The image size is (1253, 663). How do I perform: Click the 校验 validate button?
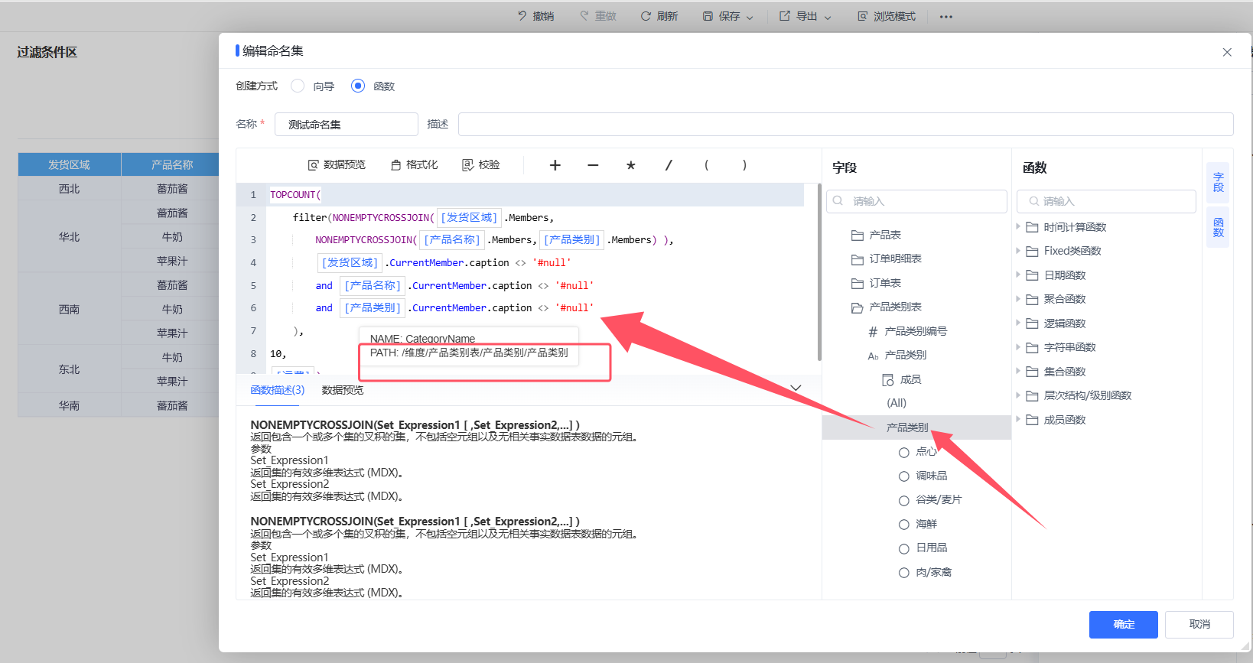(x=481, y=164)
